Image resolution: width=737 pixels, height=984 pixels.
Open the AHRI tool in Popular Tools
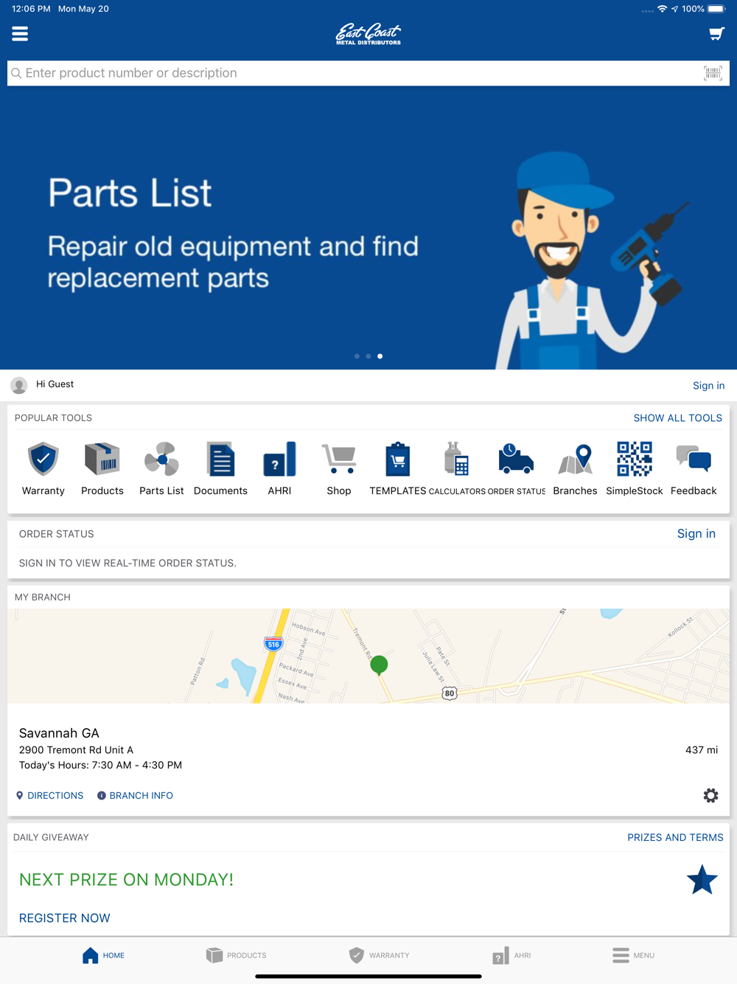(x=279, y=468)
